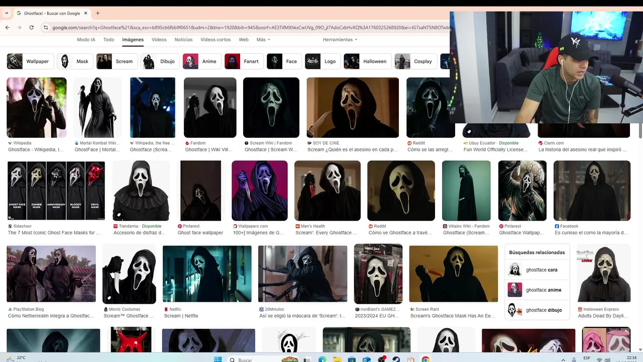
Task: Open the Noticias results tab
Action: (x=183, y=40)
